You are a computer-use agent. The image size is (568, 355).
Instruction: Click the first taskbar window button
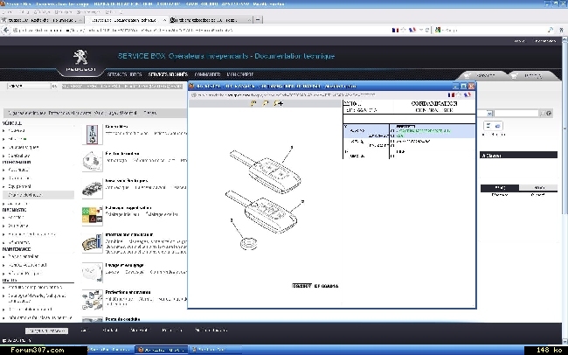pos(111,350)
